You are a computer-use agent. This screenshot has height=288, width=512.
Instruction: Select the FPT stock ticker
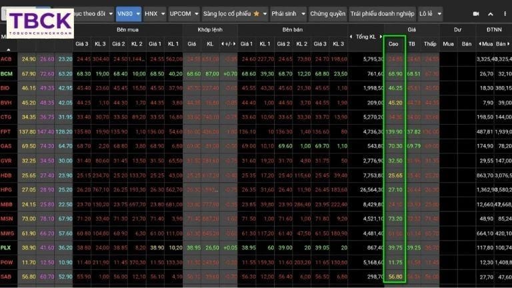pyautogui.click(x=7, y=131)
